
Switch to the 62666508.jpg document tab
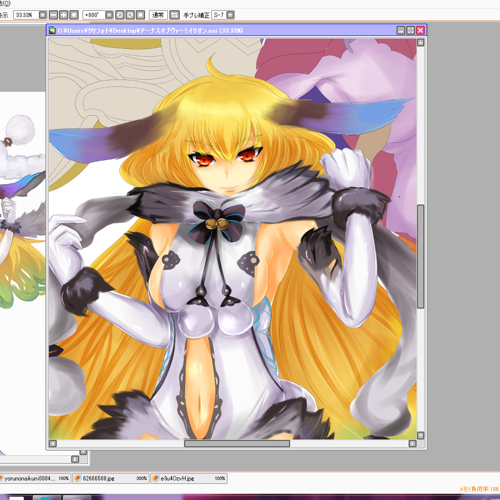click(110, 479)
